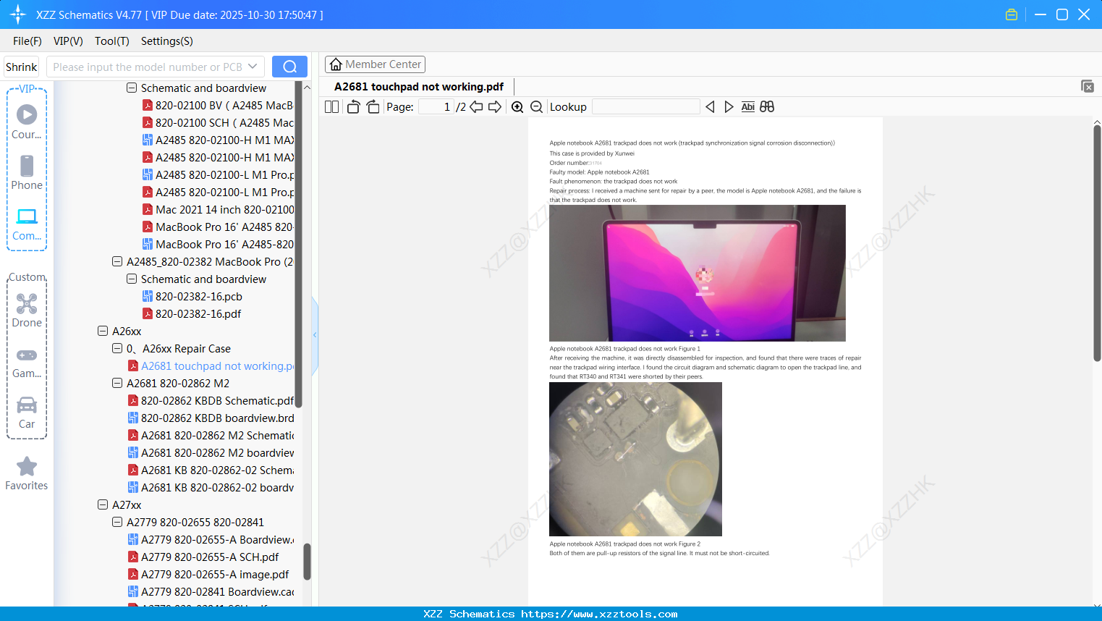Open the Settings(S) menu
Image resolution: width=1102 pixels, height=621 pixels.
(167, 41)
